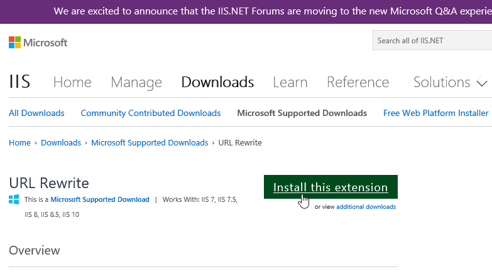Screen dimensions: 492x274
Task: Click the Home breadcrumb link
Action: [19, 143]
